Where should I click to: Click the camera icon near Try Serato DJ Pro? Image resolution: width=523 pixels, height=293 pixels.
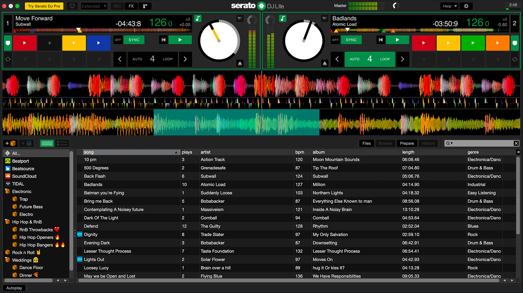[72, 6]
